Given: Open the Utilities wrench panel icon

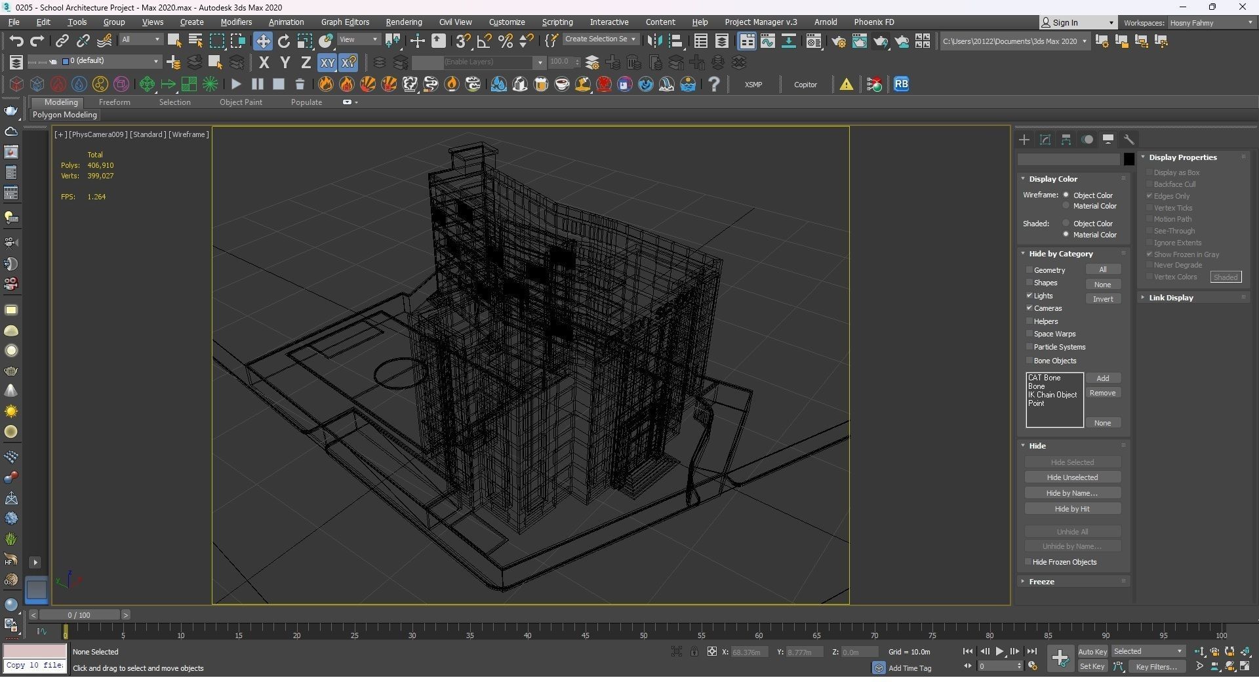Looking at the screenshot, I should pos(1129,139).
